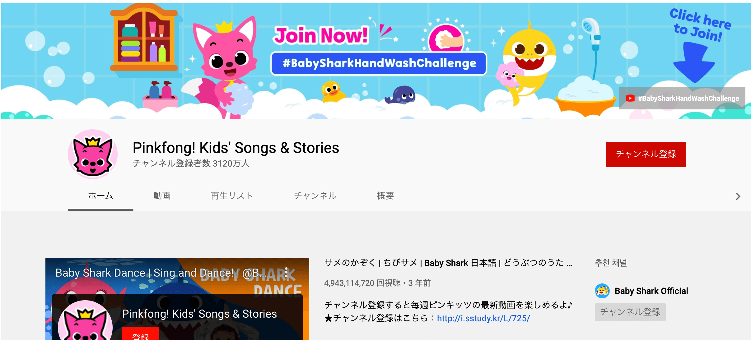Click the YouTube icon on the banner link

point(630,98)
